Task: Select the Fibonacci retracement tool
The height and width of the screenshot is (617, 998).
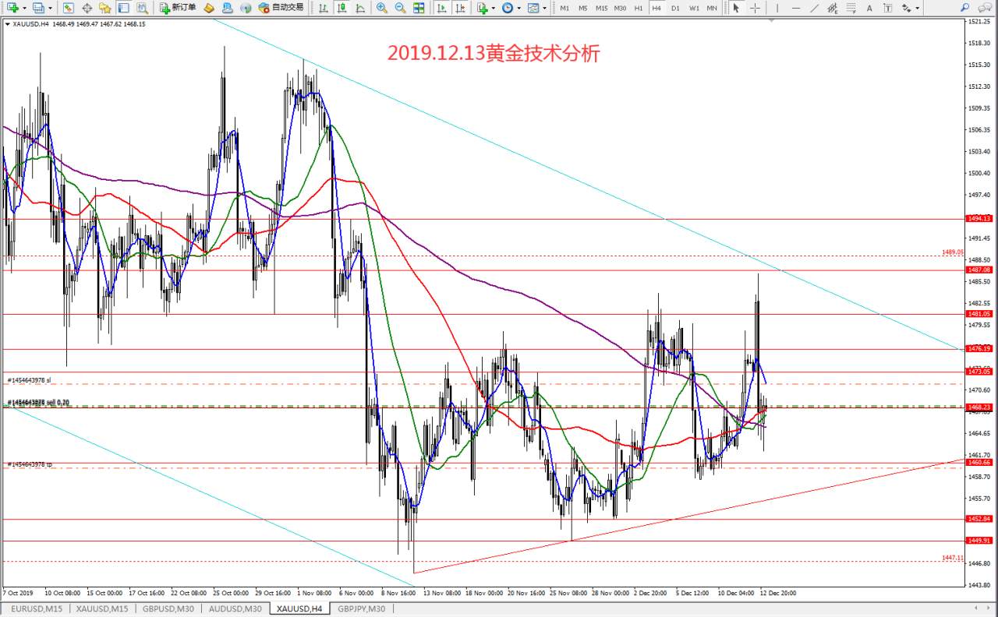Action: [851, 8]
